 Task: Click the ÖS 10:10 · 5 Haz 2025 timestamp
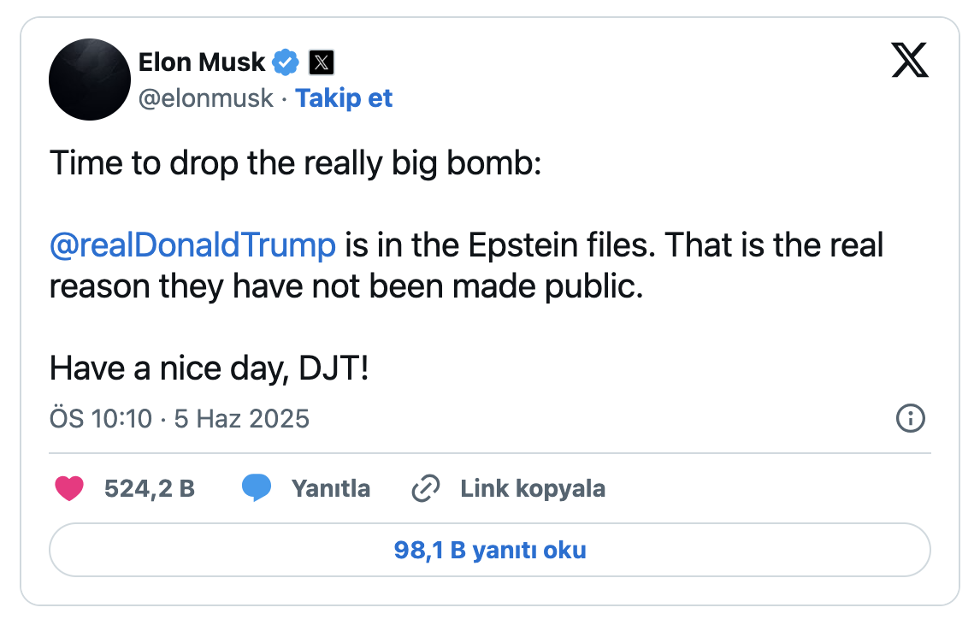click(x=180, y=419)
